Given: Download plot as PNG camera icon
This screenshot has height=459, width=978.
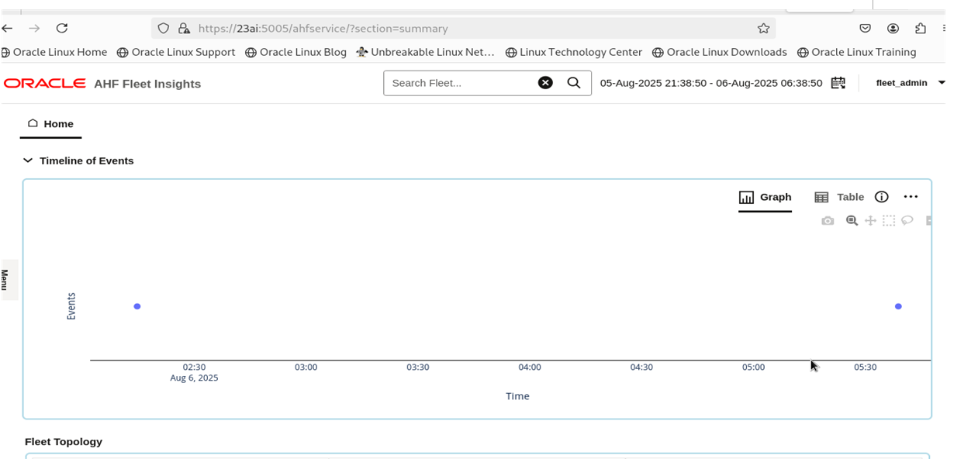Looking at the screenshot, I should click(828, 221).
